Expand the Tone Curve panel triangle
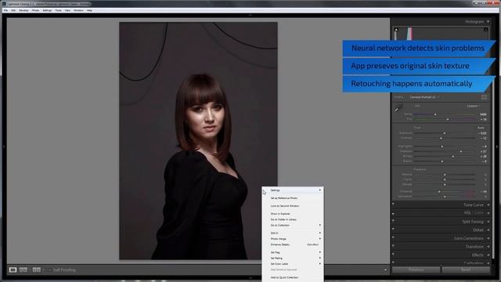 (488, 204)
